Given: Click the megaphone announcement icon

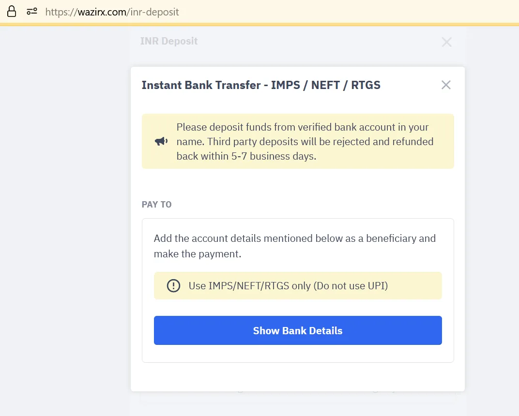Looking at the screenshot, I should point(161,142).
